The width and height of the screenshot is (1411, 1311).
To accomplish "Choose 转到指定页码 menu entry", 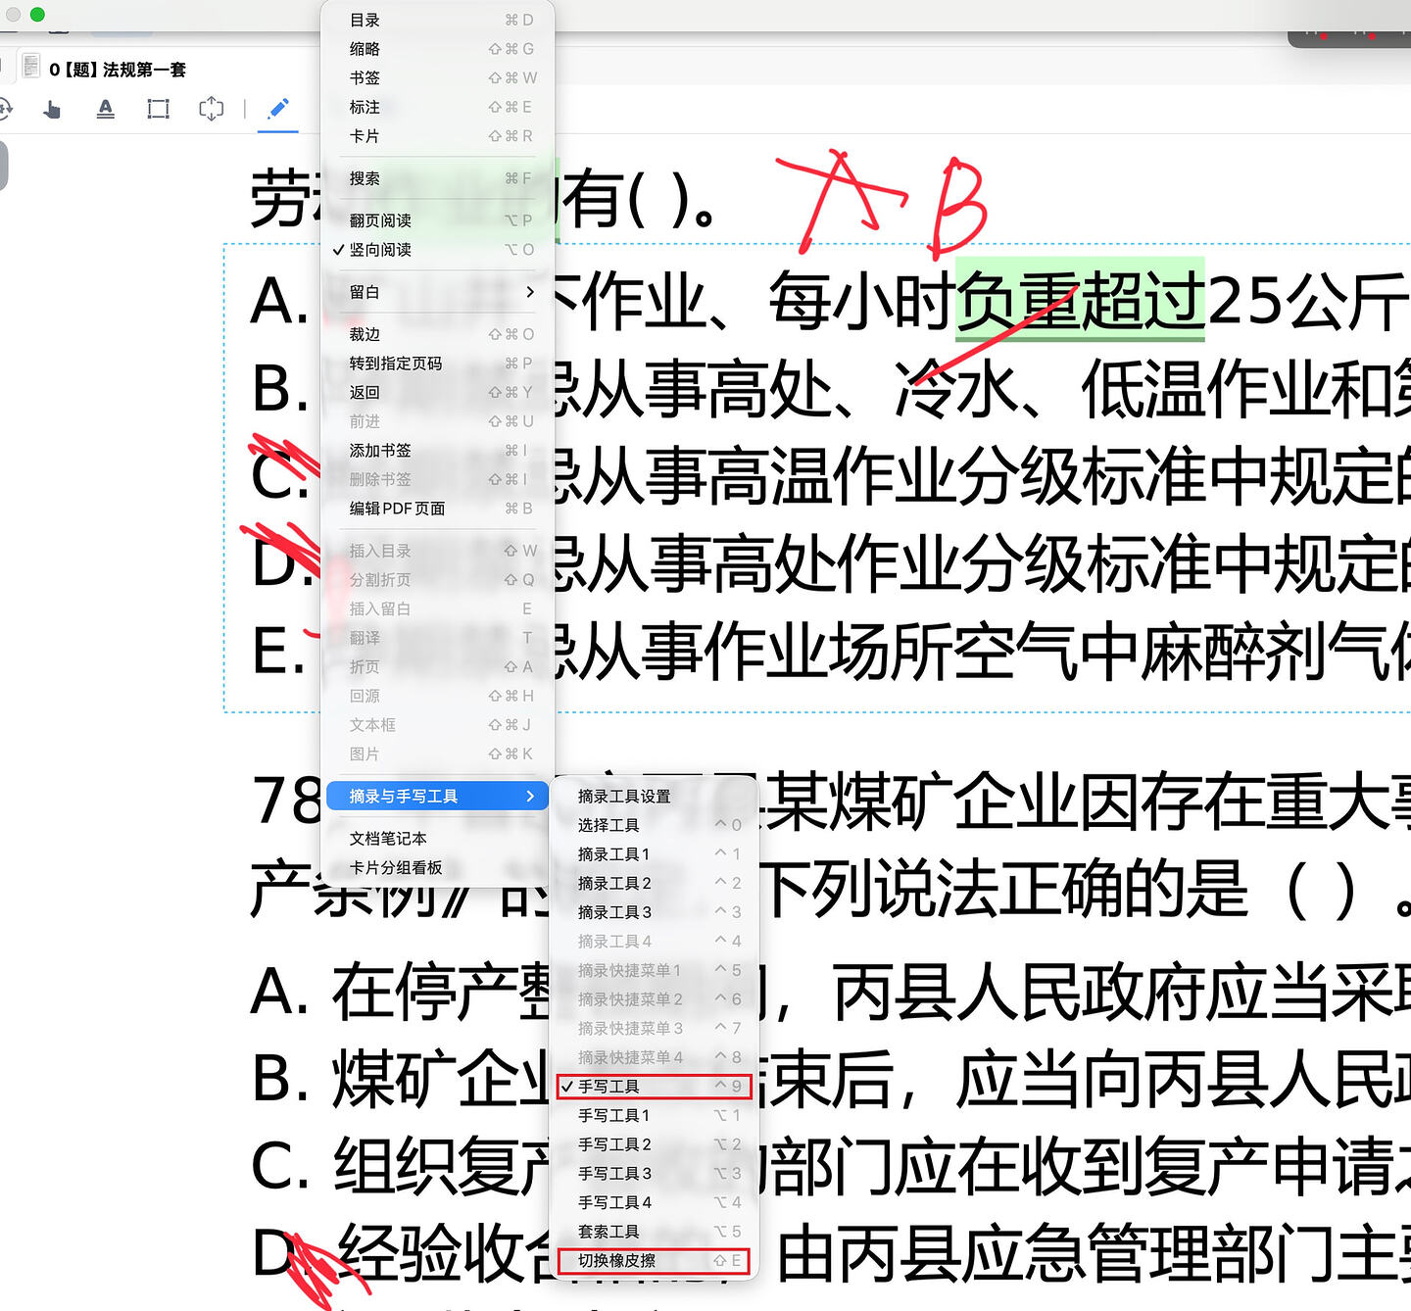I will [x=437, y=364].
